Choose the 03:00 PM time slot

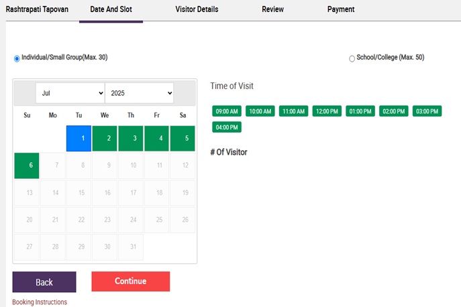pos(427,111)
